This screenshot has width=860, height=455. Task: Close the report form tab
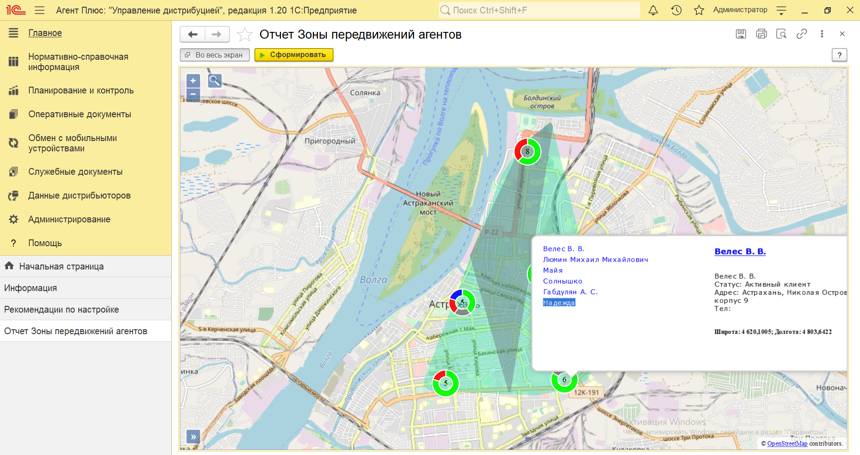(842, 34)
